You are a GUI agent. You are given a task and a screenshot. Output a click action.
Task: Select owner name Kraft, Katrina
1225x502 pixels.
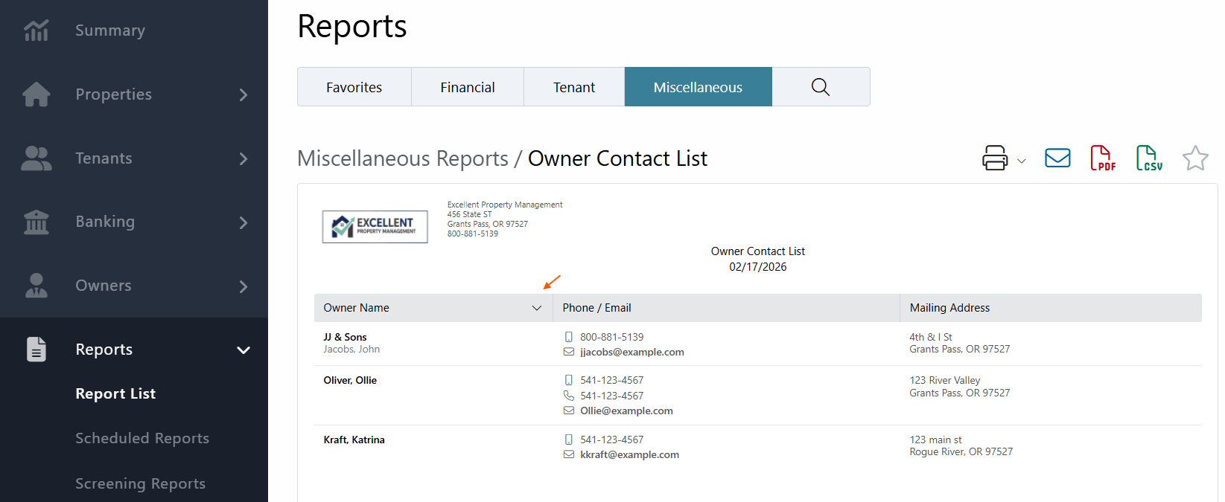pos(354,440)
